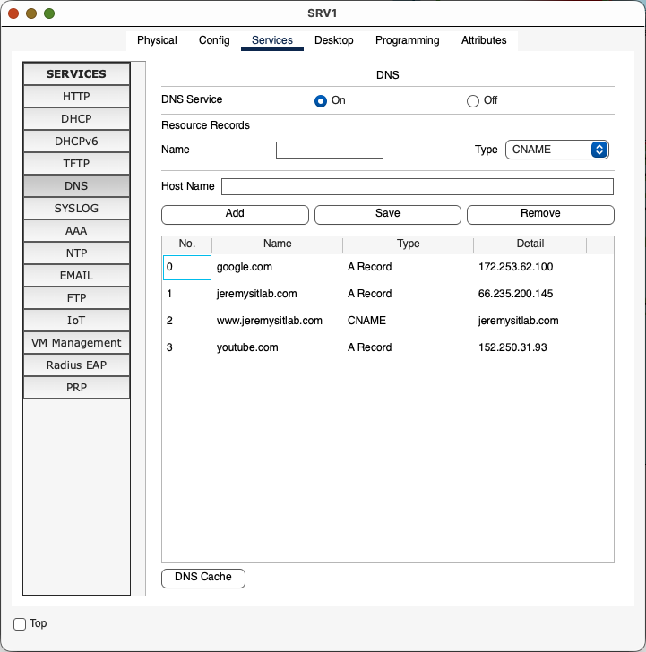Switch to the Physical tab

tap(157, 40)
